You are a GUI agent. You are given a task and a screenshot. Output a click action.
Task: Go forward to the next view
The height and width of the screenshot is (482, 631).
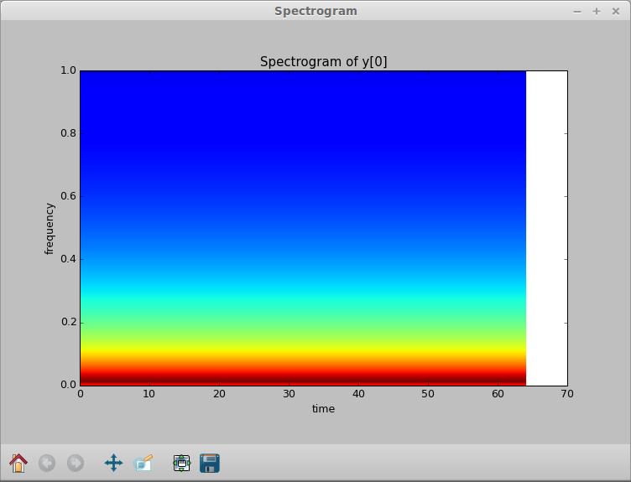click(76, 463)
